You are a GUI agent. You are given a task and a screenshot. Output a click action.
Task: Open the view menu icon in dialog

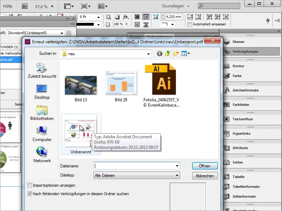186,53
